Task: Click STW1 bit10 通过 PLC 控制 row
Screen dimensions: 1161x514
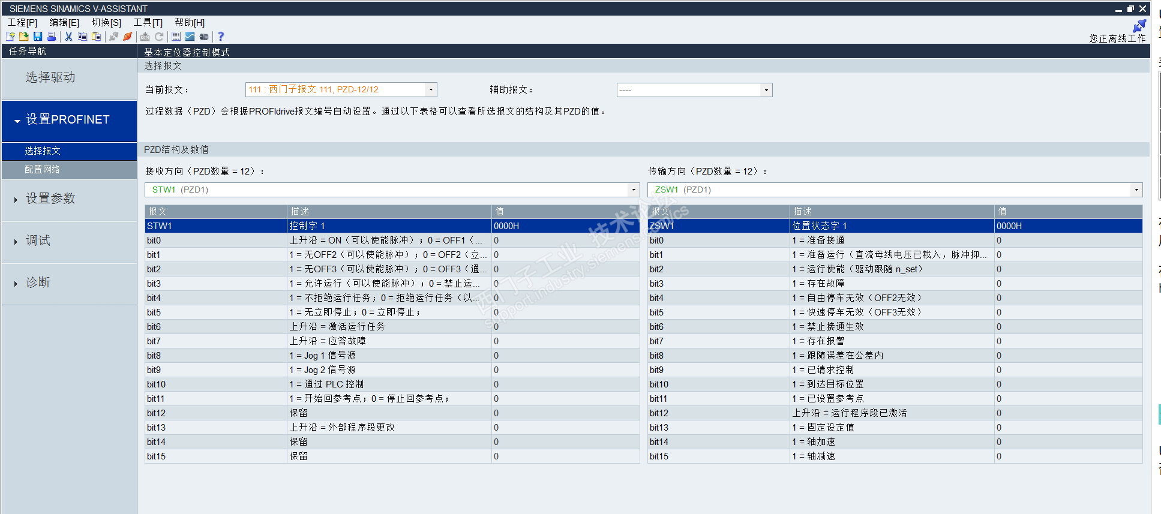Action: (x=392, y=384)
